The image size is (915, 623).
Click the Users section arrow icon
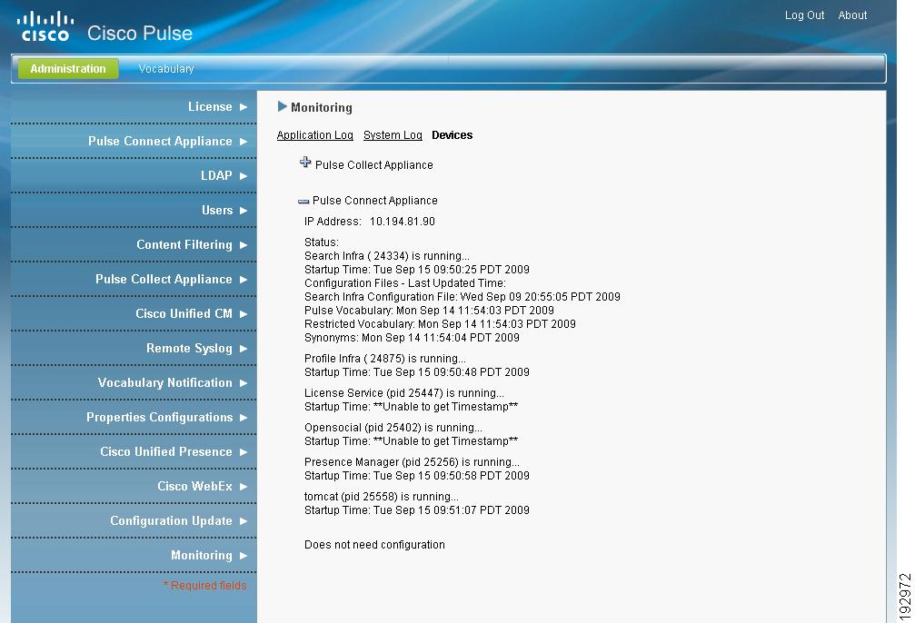pos(244,210)
